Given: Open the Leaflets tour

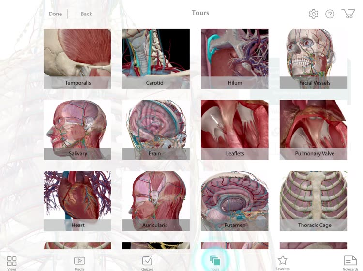Looking at the screenshot, I should (235, 130).
